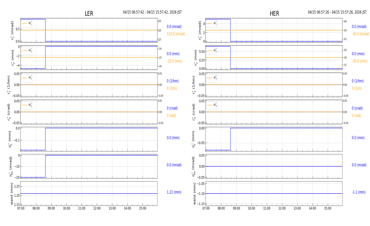Click the LER waist (mm) y-axis label
The height and width of the screenshot is (226, 370).
point(12,194)
